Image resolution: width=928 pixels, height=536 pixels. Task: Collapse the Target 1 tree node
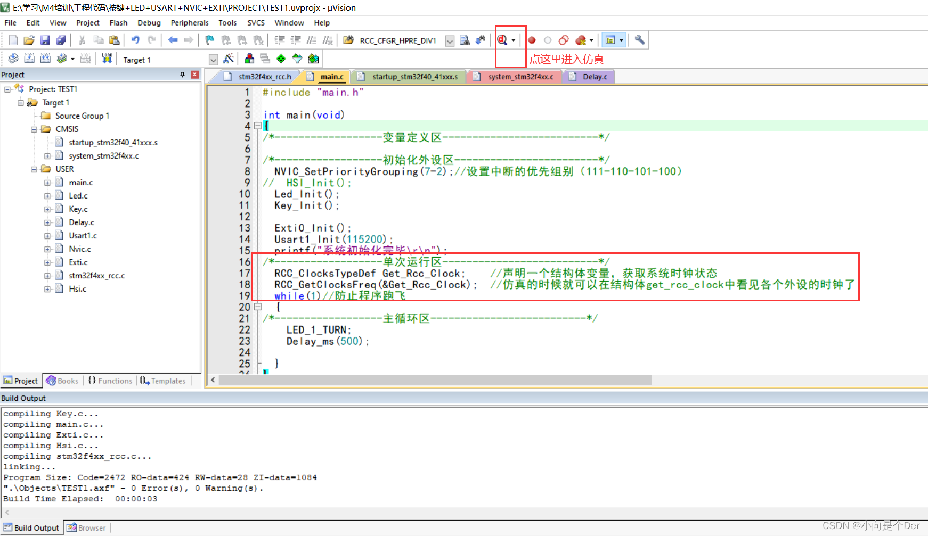tap(21, 103)
